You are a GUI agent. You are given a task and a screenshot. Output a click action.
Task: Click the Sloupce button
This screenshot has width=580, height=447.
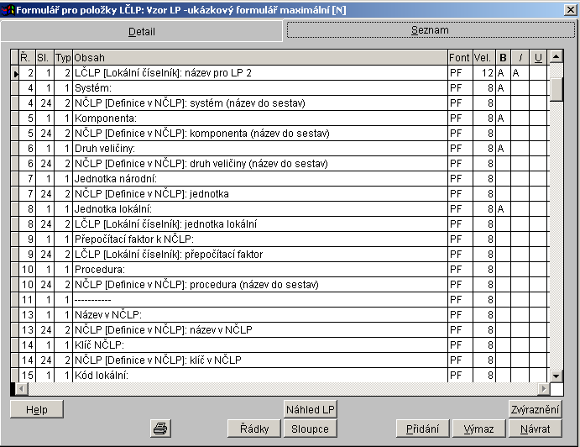[x=311, y=429]
